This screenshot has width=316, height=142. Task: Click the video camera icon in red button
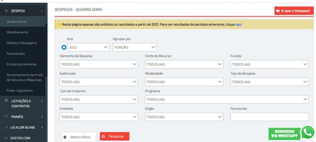(278, 11)
